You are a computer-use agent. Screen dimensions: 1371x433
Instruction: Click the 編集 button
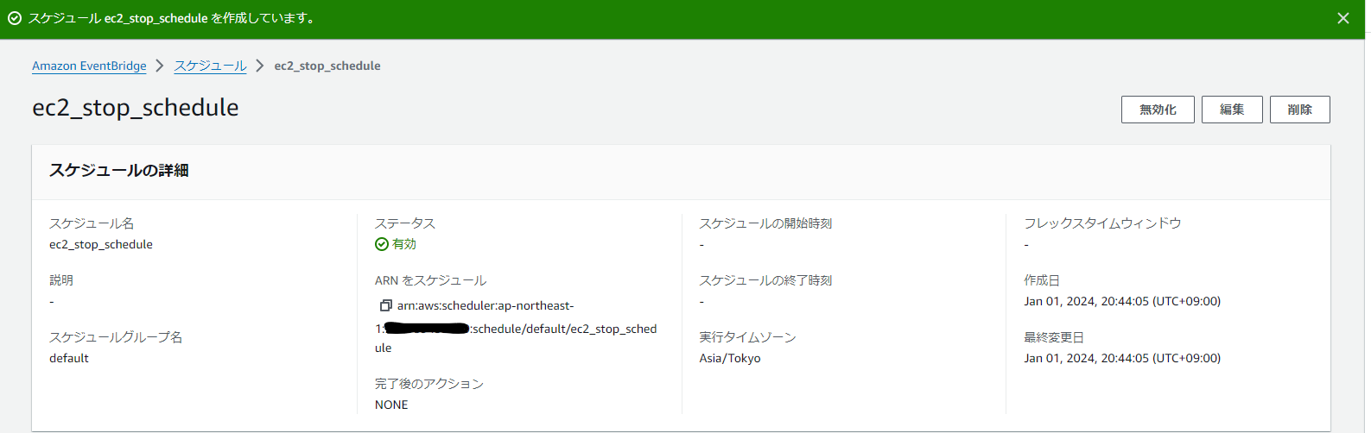pos(1232,110)
